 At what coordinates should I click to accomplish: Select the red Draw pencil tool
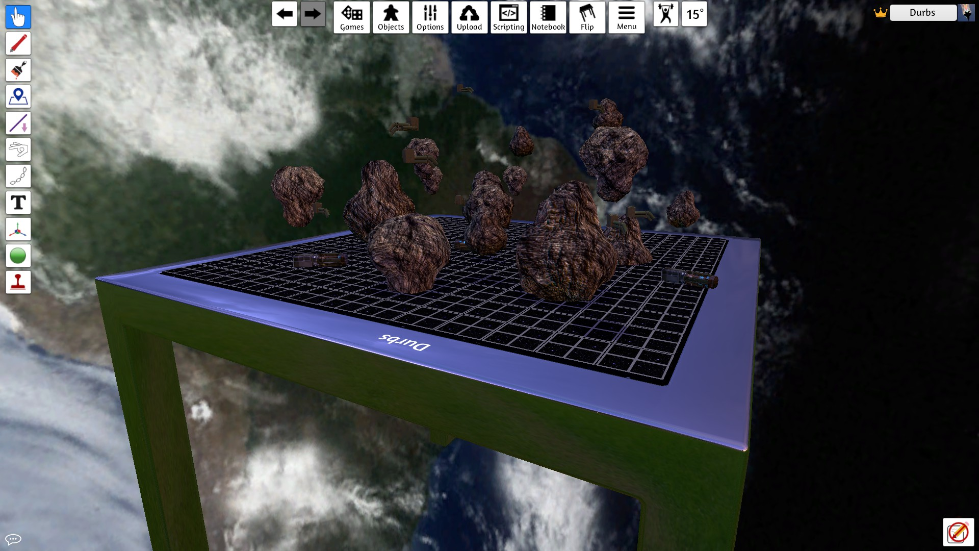(x=18, y=43)
